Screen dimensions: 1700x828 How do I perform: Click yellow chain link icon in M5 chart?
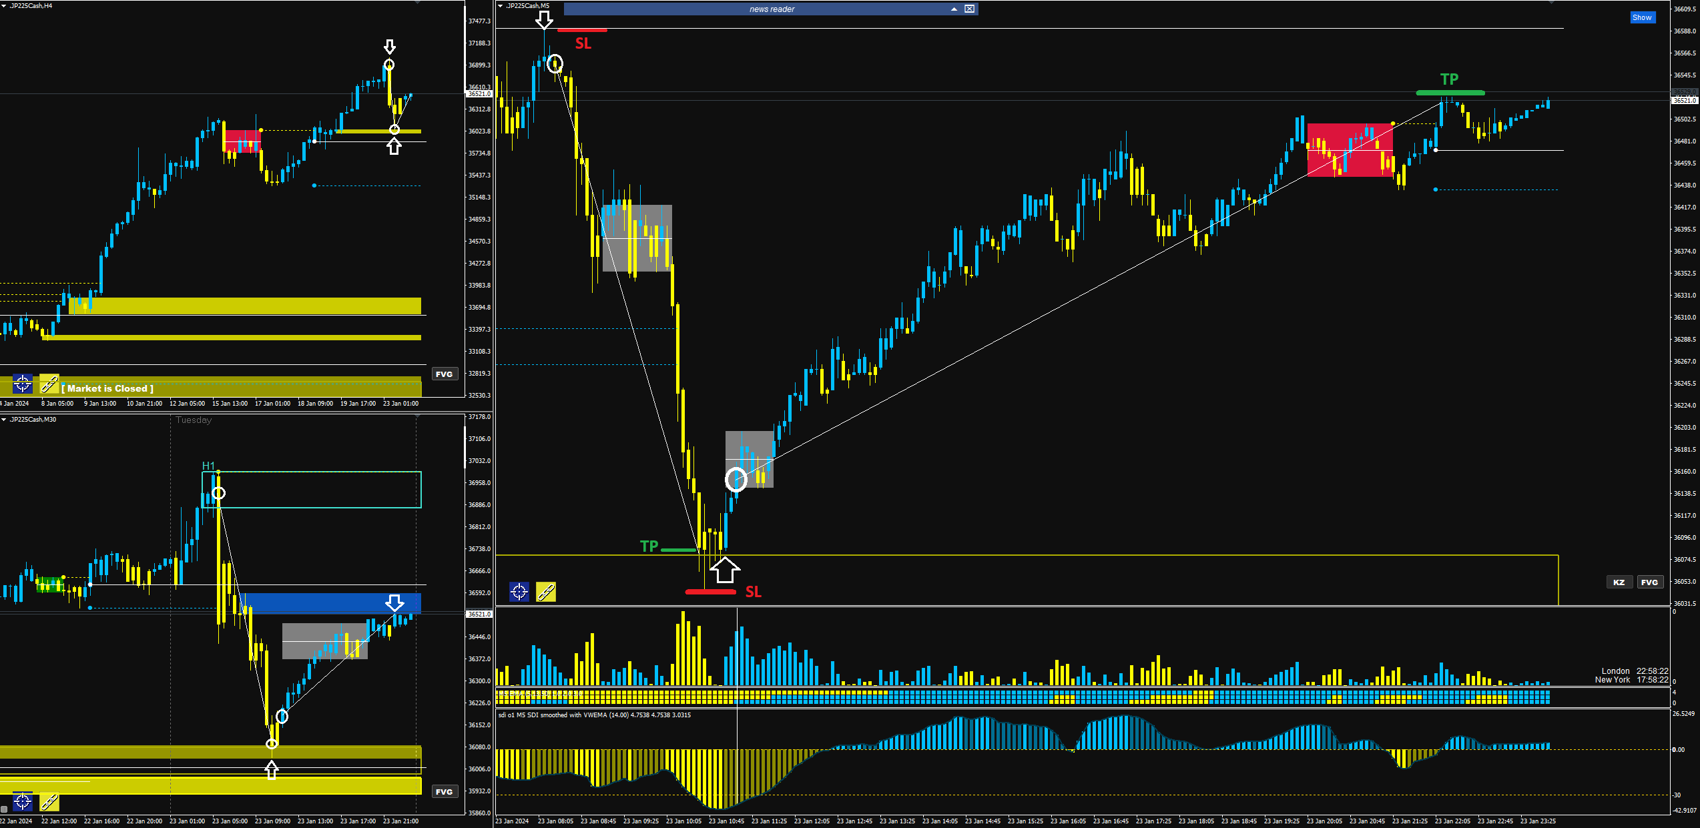pyautogui.click(x=546, y=591)
